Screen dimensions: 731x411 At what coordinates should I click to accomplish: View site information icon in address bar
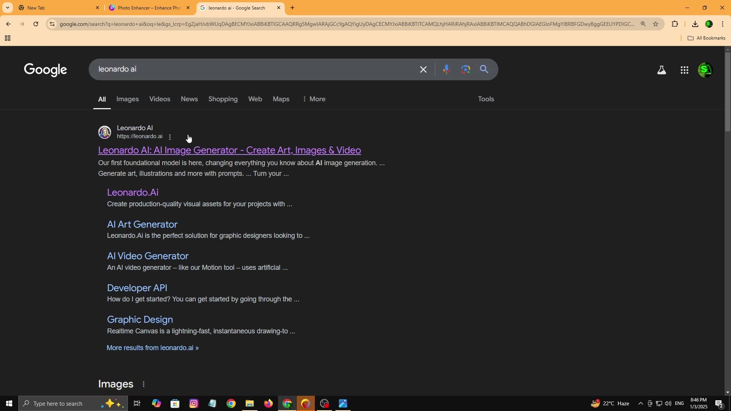pos(52,24)
